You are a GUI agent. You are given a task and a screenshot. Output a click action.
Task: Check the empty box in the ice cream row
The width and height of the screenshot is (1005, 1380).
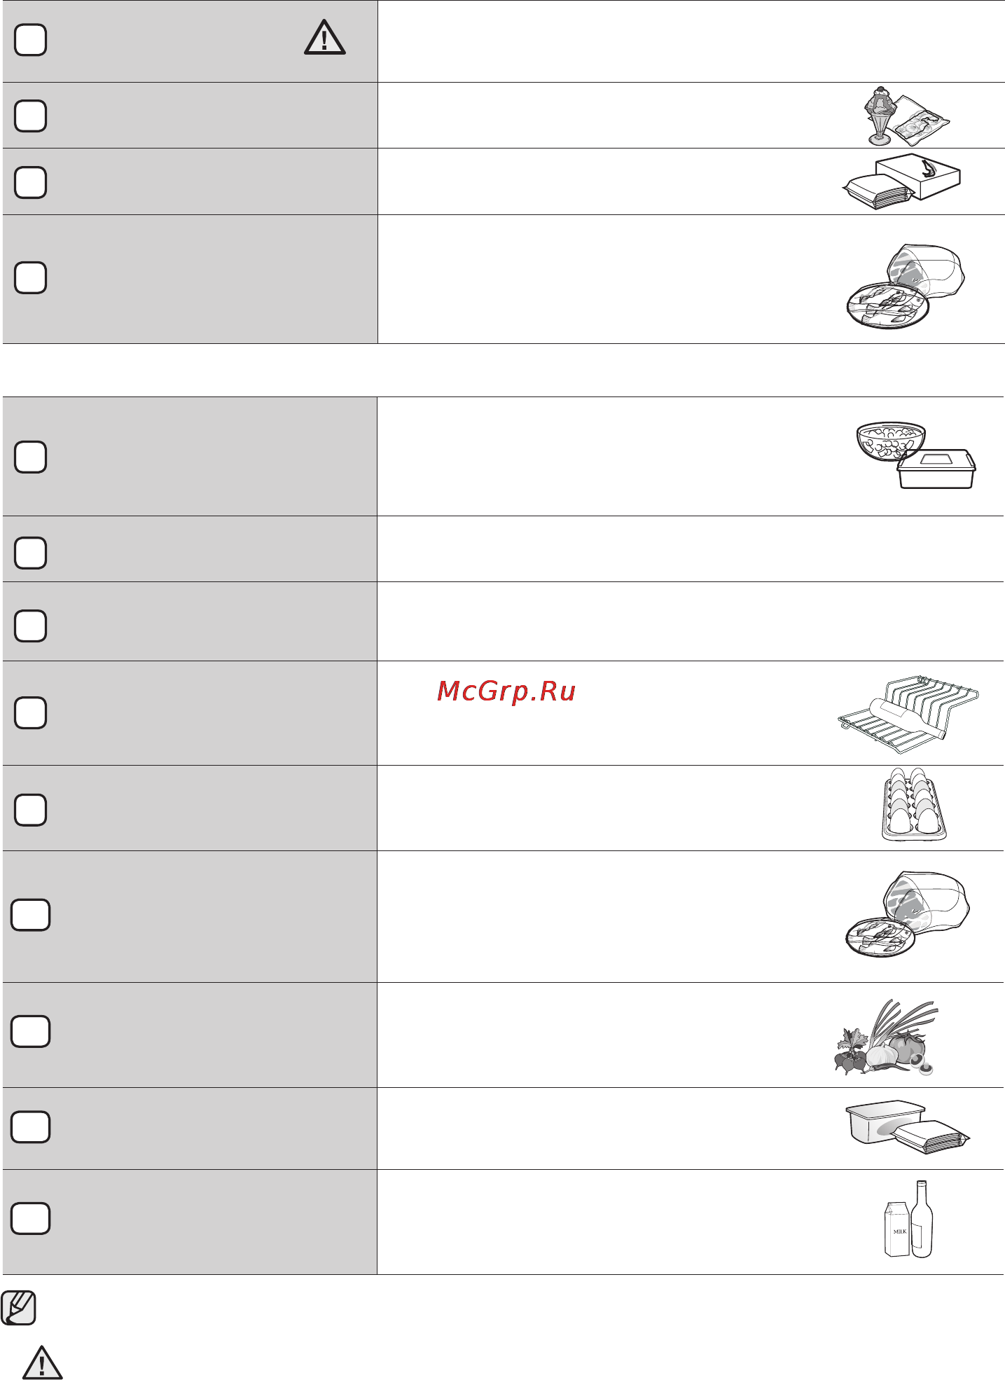pos(30,116)
